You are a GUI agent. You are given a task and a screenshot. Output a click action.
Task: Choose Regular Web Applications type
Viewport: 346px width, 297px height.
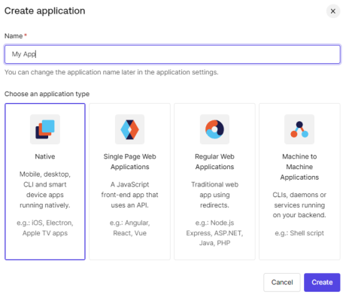(214, 181)
